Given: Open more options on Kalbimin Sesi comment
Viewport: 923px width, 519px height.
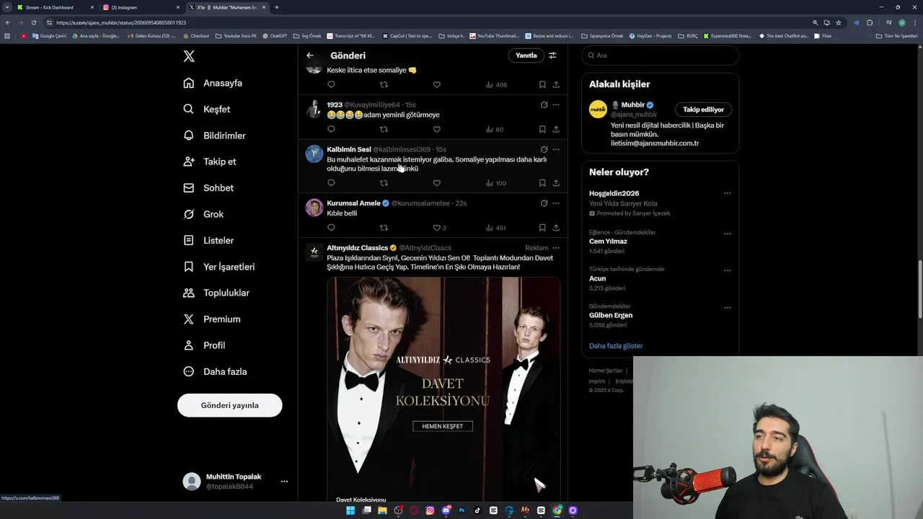Looking at the screenshot, I should point(556,149).
